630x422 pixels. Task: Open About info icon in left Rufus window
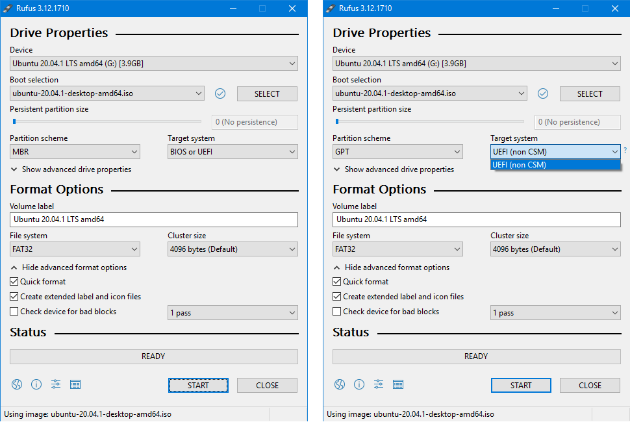(x=36, y=384)
